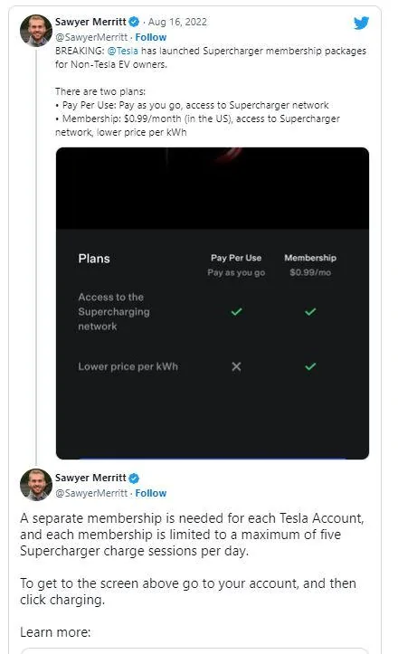Click the @SawyerMerritt handle in first tweet
Image resolution: width=398 pixels, height=654 pixels.
(x=91, y=37)
